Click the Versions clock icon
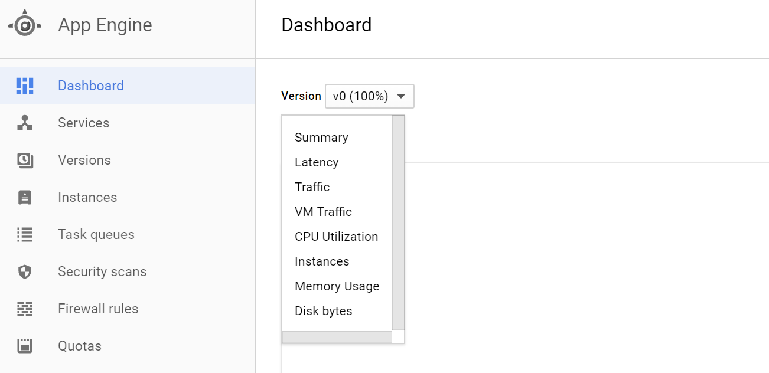The height and width of the screenshot is (373, 769). [25, 160]
